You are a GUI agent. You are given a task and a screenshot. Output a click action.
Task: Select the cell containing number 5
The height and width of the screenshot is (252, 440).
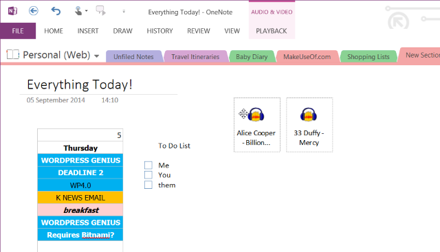tap(80, 135)
